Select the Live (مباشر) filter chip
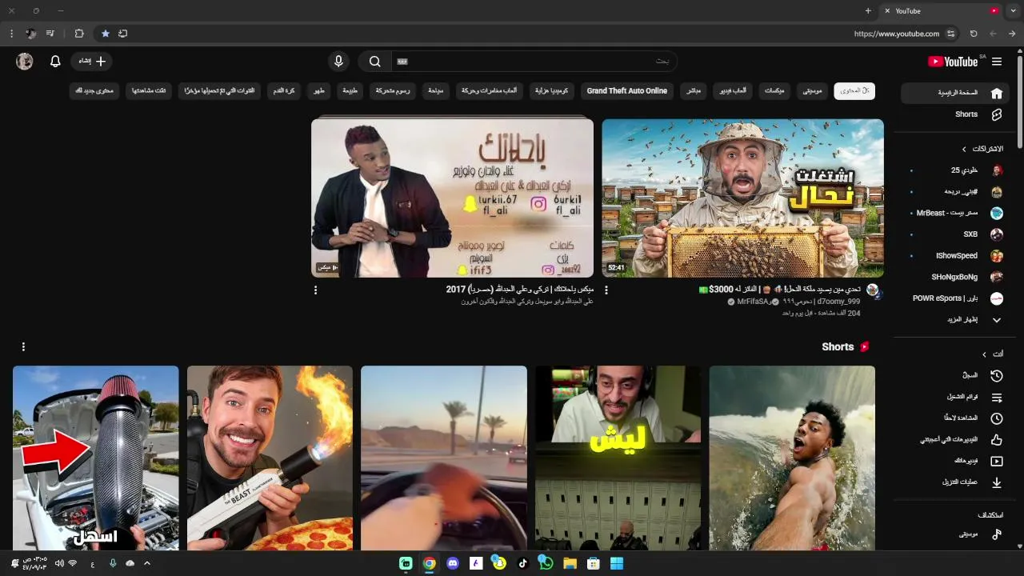1024x576 pixels. (694, 90)
